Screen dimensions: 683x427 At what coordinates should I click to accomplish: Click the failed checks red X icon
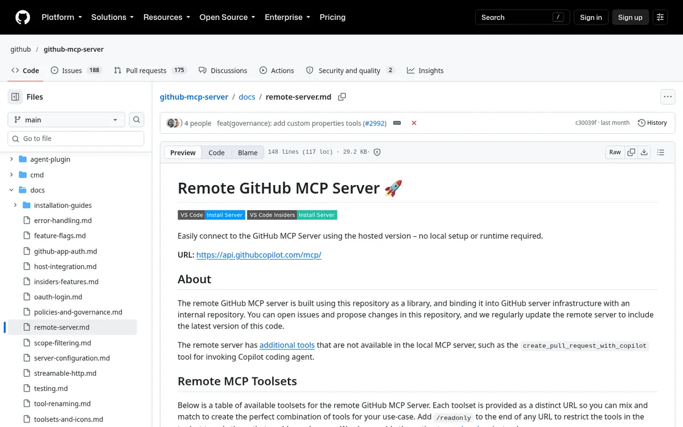click(414, 123)
